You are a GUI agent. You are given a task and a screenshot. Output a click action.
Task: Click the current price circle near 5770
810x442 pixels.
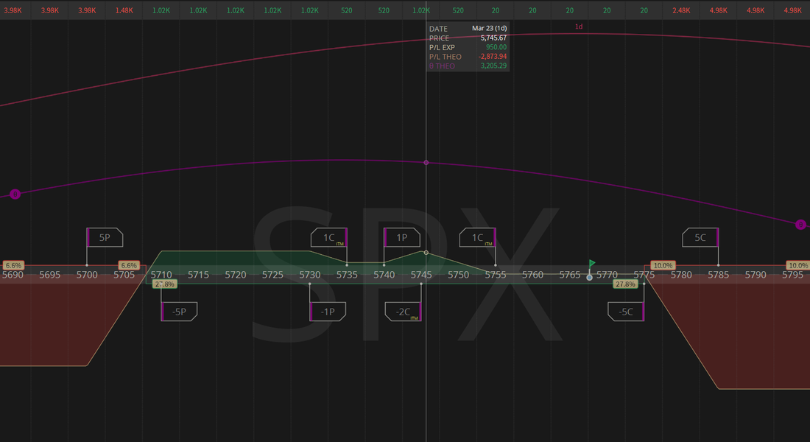(589, 278)
